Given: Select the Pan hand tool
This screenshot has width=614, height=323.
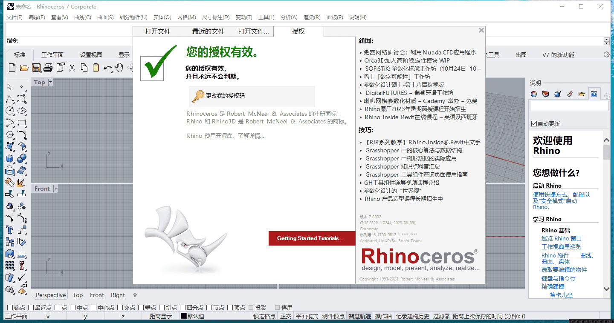Looking at the screenshot, I should (x=119, y=67).
